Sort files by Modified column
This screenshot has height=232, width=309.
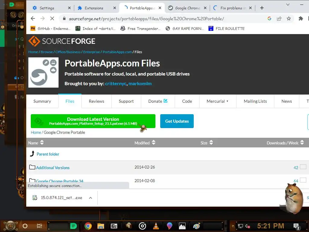[145, 143]
